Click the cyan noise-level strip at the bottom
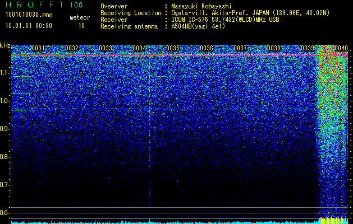Viewport: 353px width, 224px height. [166, 222]
